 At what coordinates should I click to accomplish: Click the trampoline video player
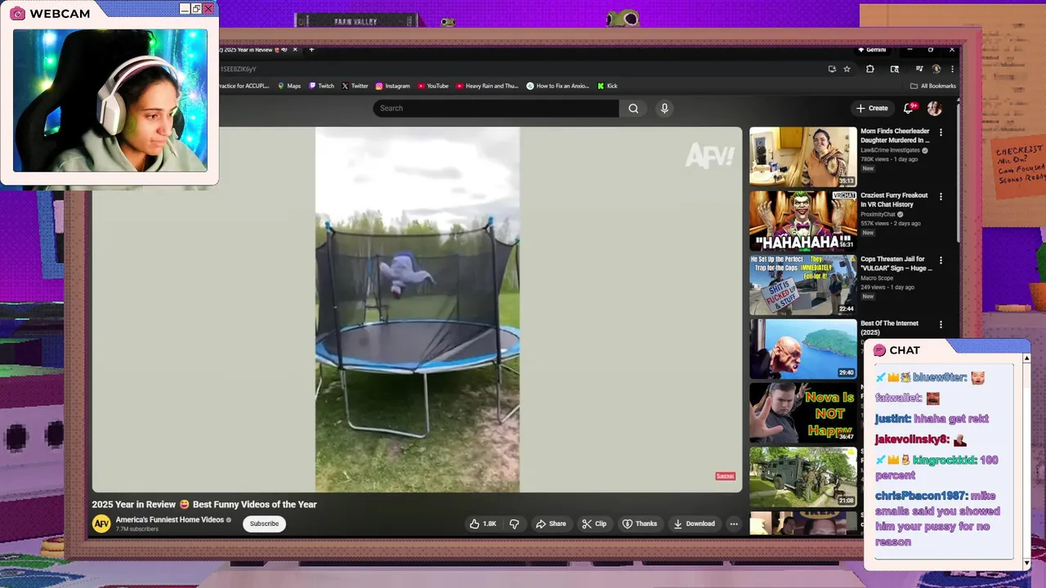pos(417,310)
